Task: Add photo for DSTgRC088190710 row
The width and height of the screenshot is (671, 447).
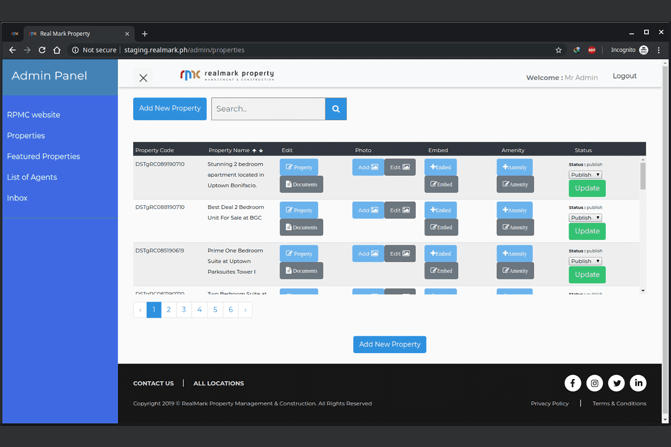Action: 368,210
